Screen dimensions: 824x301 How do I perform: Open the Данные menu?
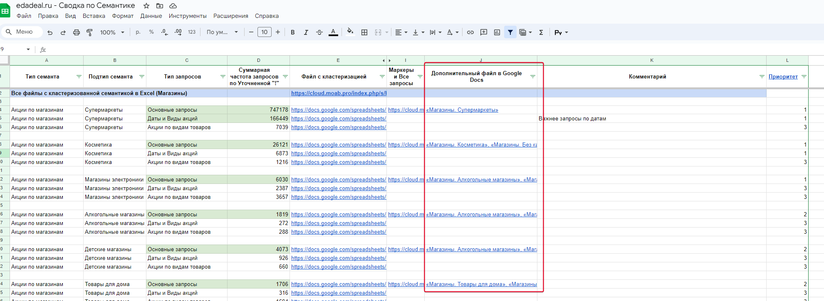[x=151, y=16]
